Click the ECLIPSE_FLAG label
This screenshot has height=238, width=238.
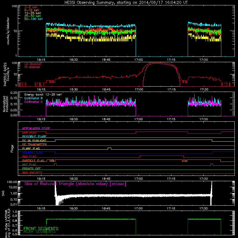tap(32, 153)
